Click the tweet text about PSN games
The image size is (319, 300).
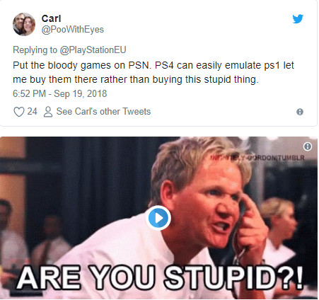click(153, 72)
